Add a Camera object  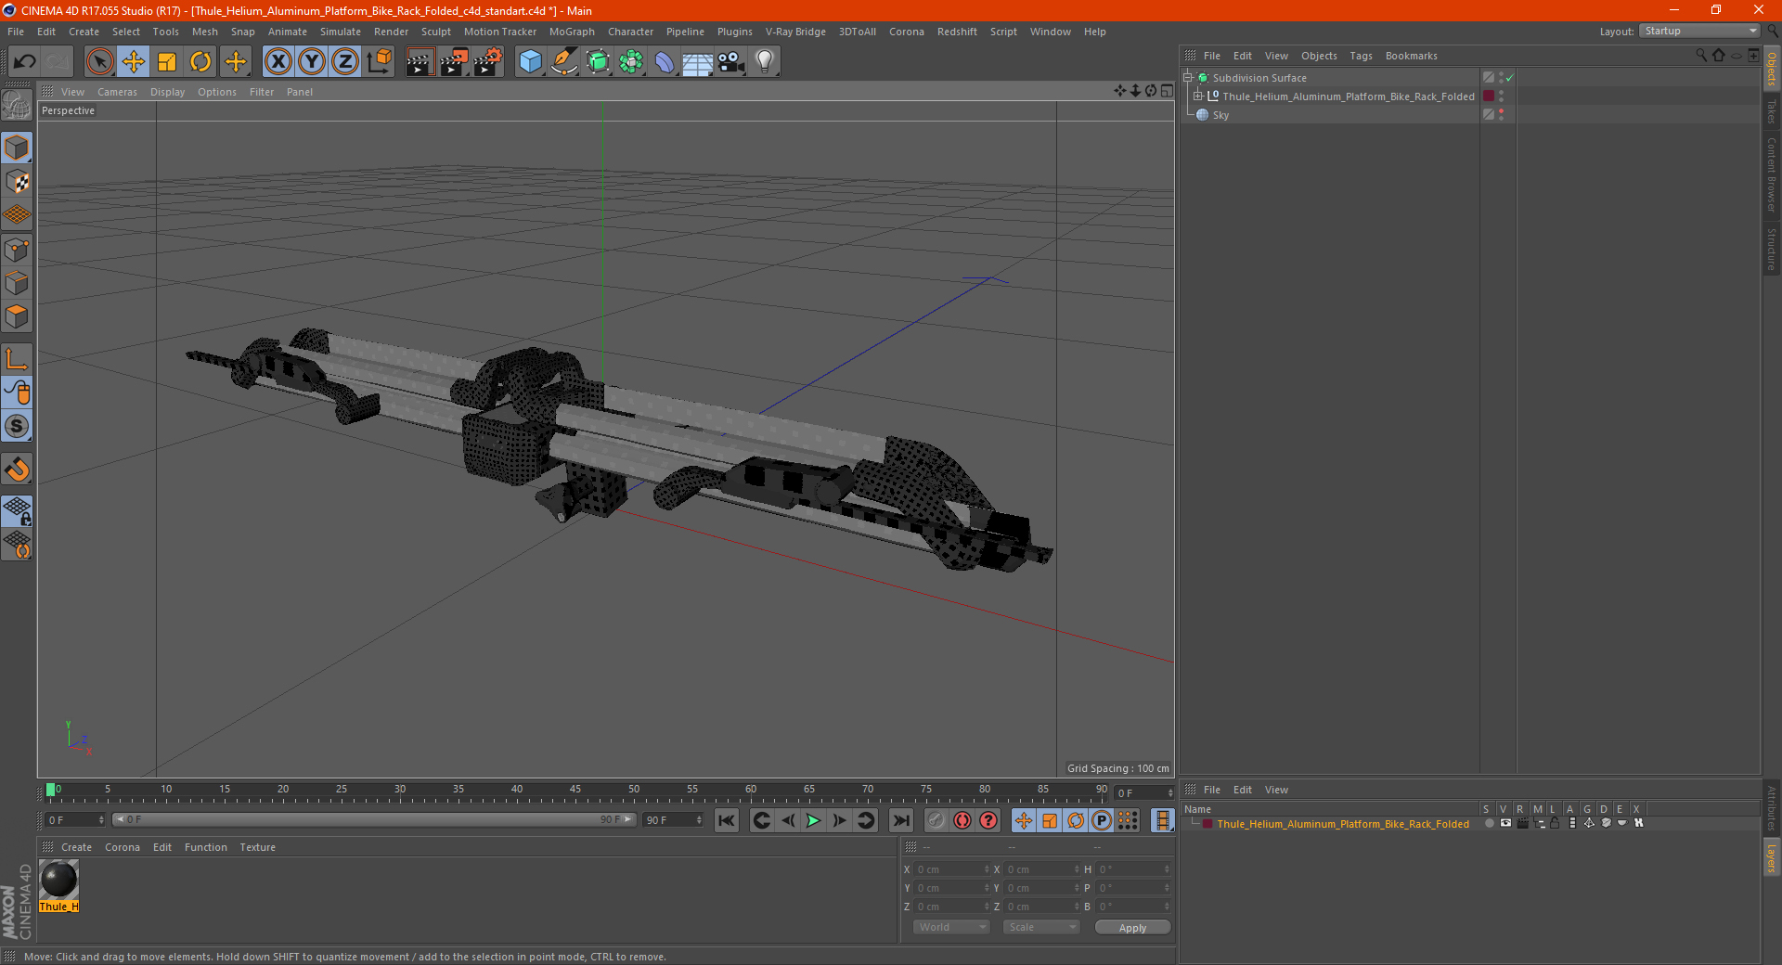pyautogui.click(x=731, y=62)
